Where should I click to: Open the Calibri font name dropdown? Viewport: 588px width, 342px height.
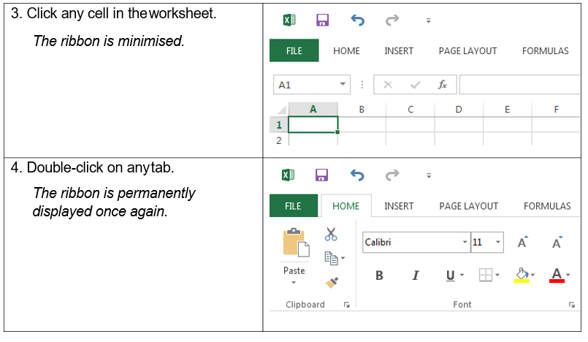pos(465,243)
